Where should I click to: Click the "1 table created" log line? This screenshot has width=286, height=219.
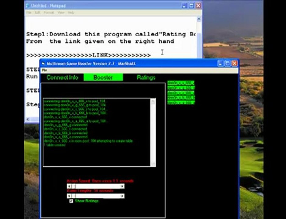[55, 145]
